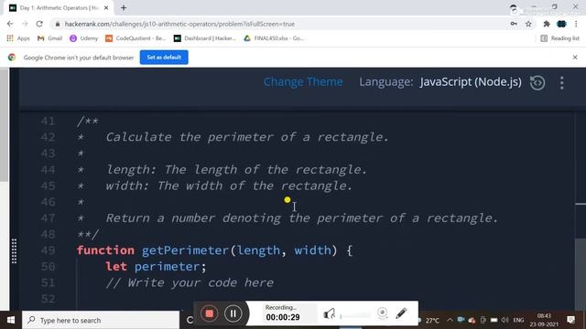Stop the screen recording
The width and height of the screenshot is (586, 329).
(210, 313)
